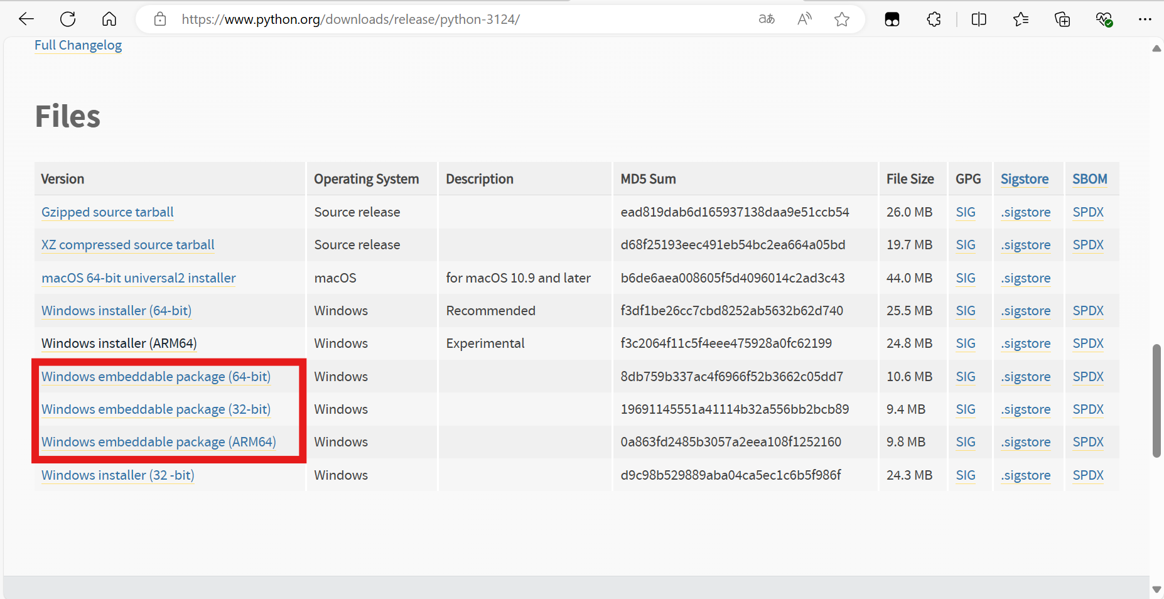Open SPDX for embeddable package (ARM64)
The height and width of the screenshot is (599, 1164).
(x=1088, y=442)
